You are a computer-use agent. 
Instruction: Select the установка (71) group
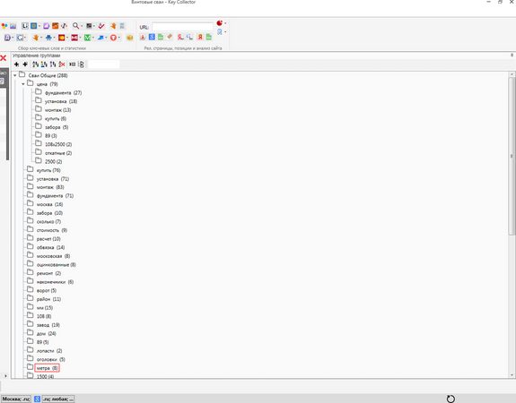(x=53, y=179)
